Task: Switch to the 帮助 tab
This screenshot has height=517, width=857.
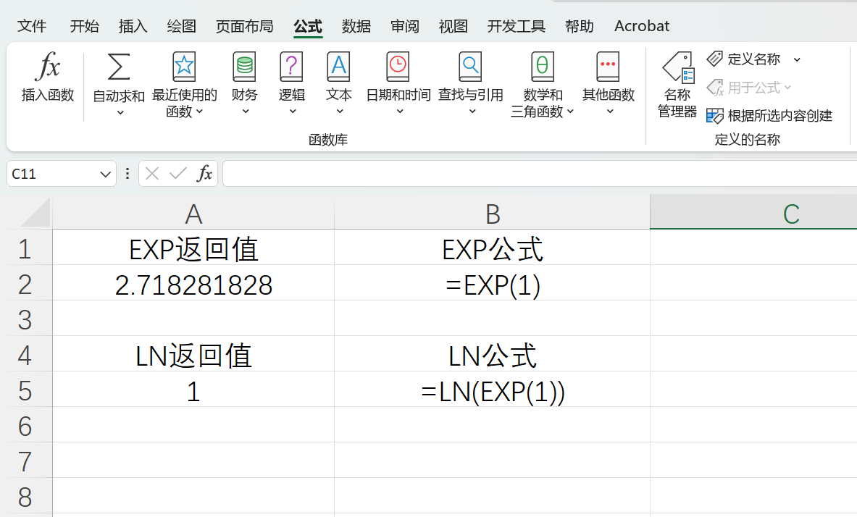Action: pyautogui.click(x=580, y=26)
